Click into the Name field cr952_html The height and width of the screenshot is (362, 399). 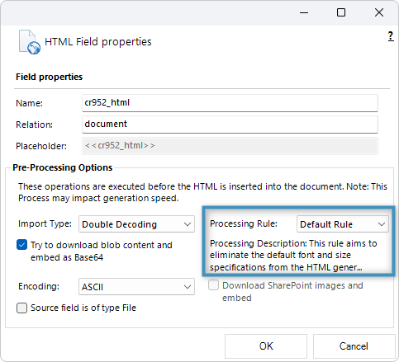tap(230, 103)
